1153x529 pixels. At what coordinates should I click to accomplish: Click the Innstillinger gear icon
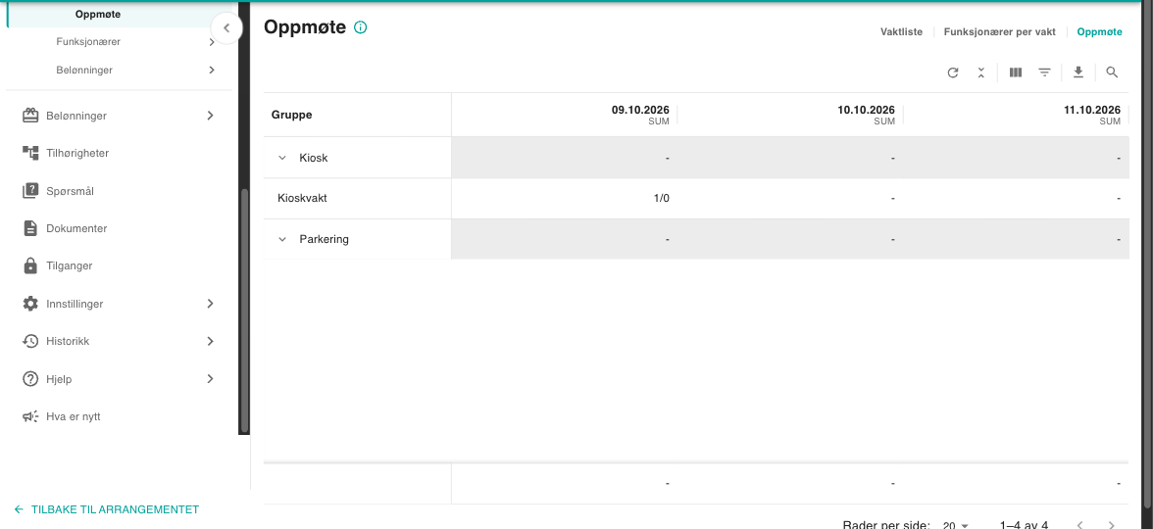pyautogui.click(x=30, y=304)
